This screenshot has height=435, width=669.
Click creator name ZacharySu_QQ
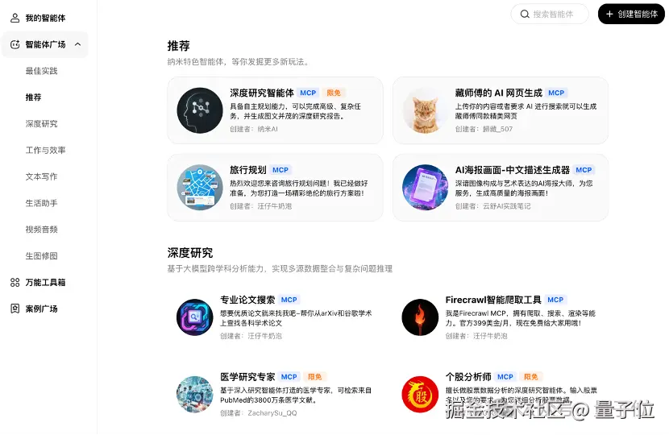point(272,412)
